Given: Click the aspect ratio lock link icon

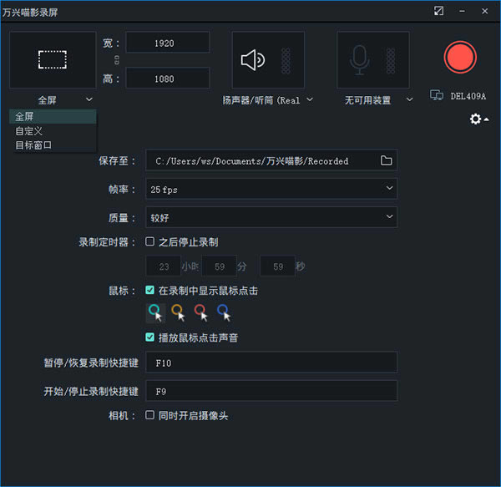Looking at the screenshot, I should pos(116,60).
